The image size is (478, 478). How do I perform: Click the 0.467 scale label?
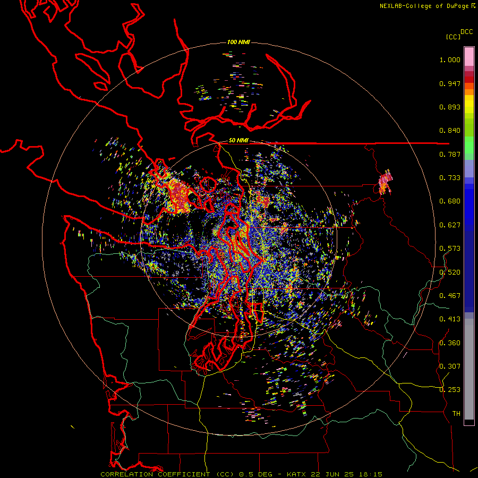[x=450, y=296]
